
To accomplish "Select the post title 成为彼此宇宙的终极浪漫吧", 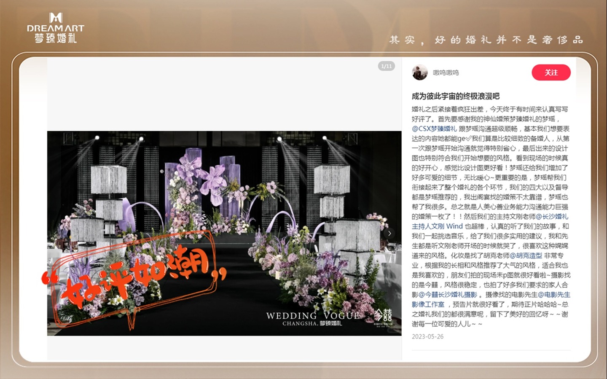I will [455, 96].
